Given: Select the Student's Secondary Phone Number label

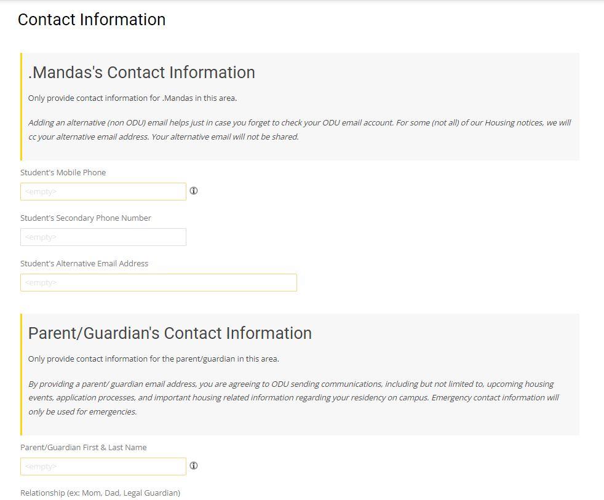Looking at the screenshot, I should point(85,218).
